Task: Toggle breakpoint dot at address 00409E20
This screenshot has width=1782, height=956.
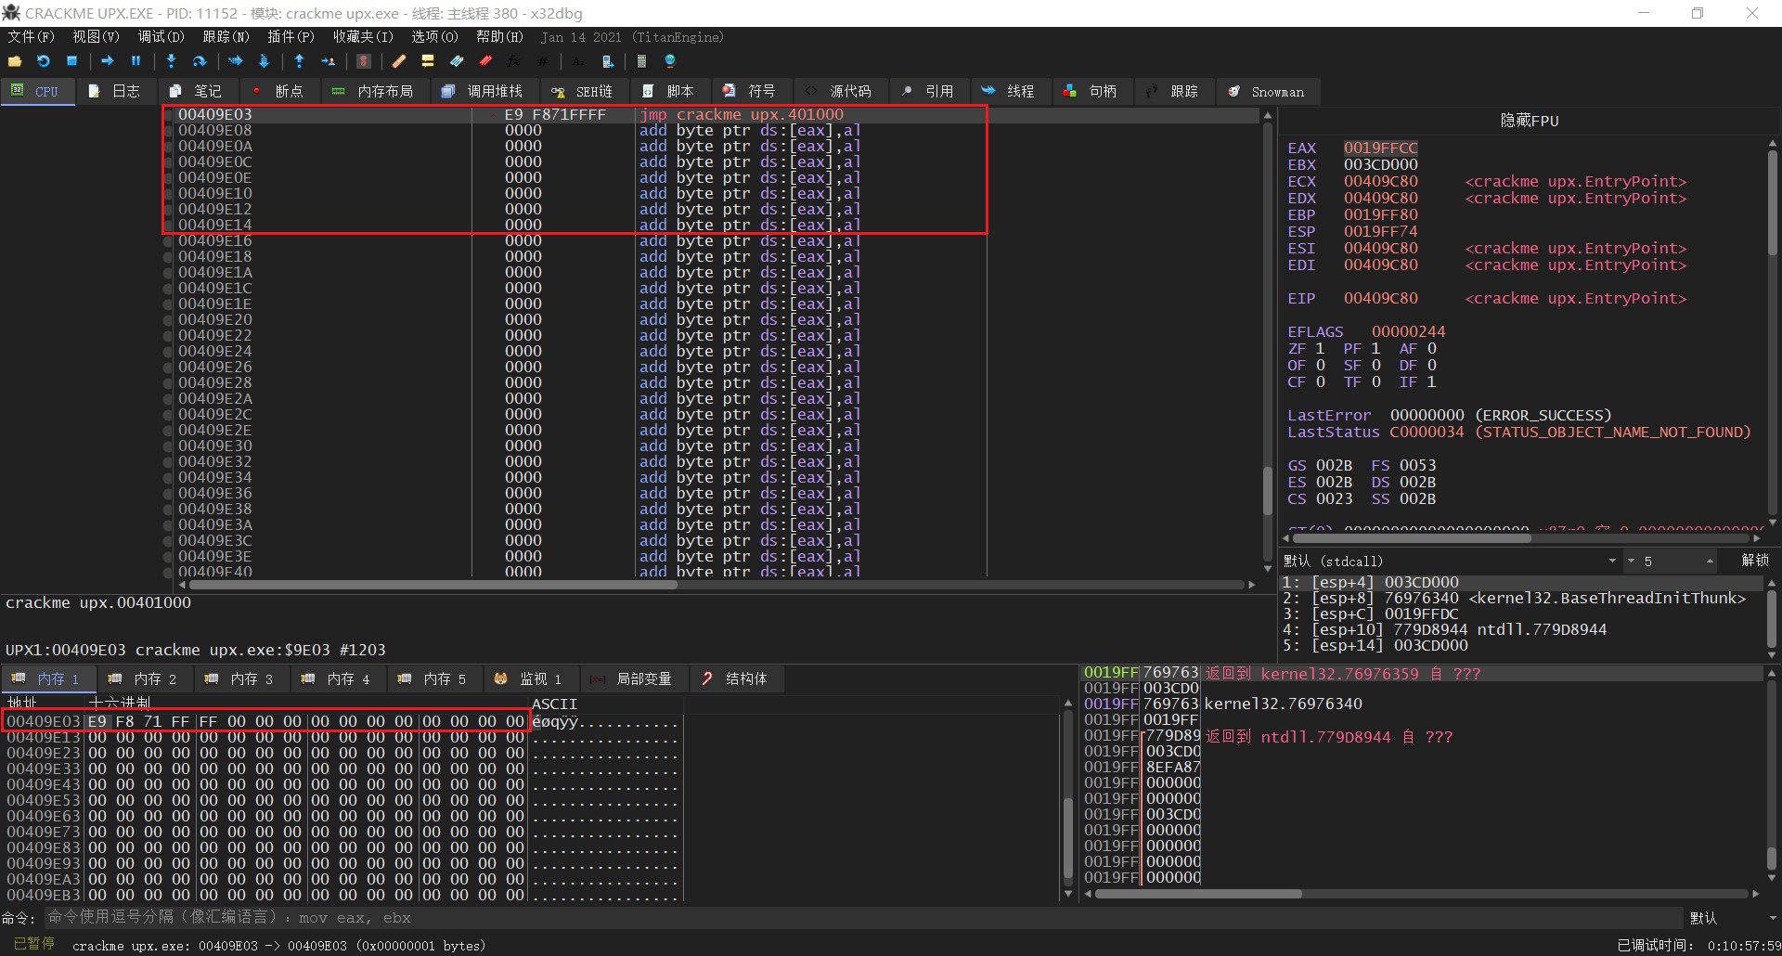Action: pyautogui.click(x=168, y=320)
